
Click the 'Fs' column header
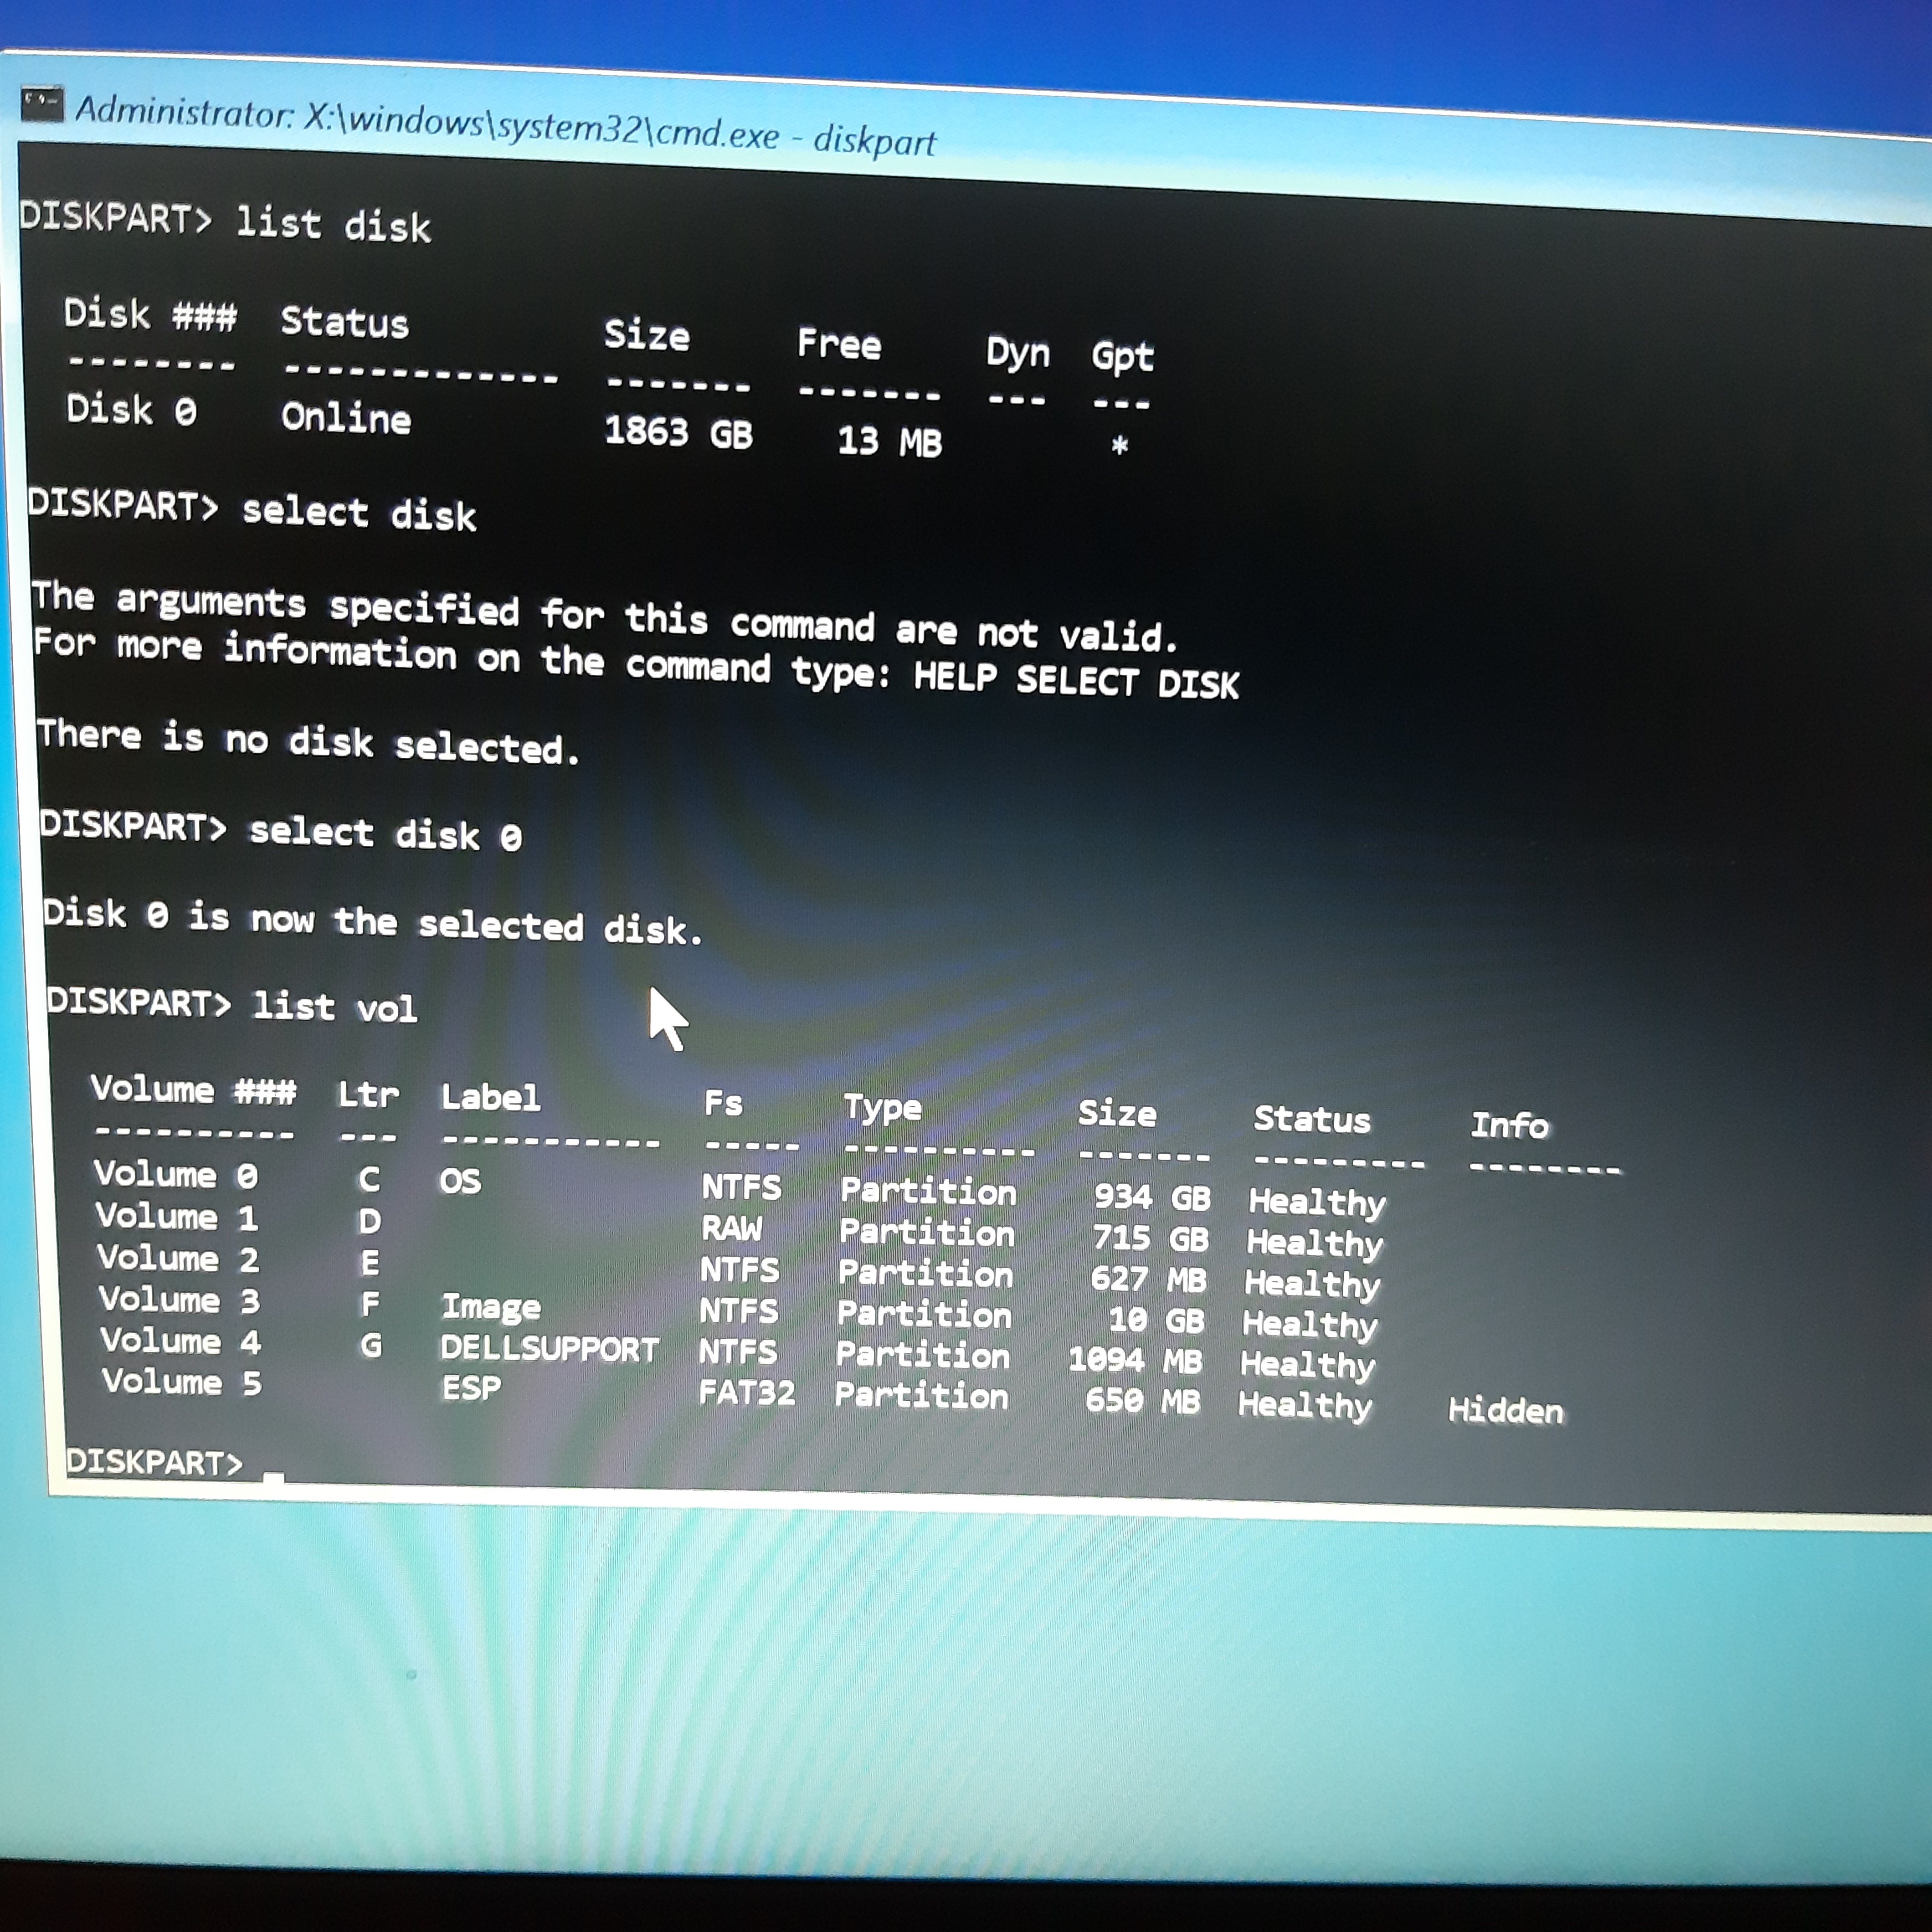click(723, 1104)
